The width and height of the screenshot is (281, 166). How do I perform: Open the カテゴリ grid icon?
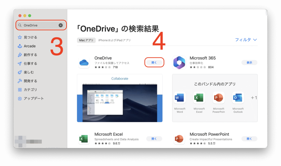(x=20, y=90)
